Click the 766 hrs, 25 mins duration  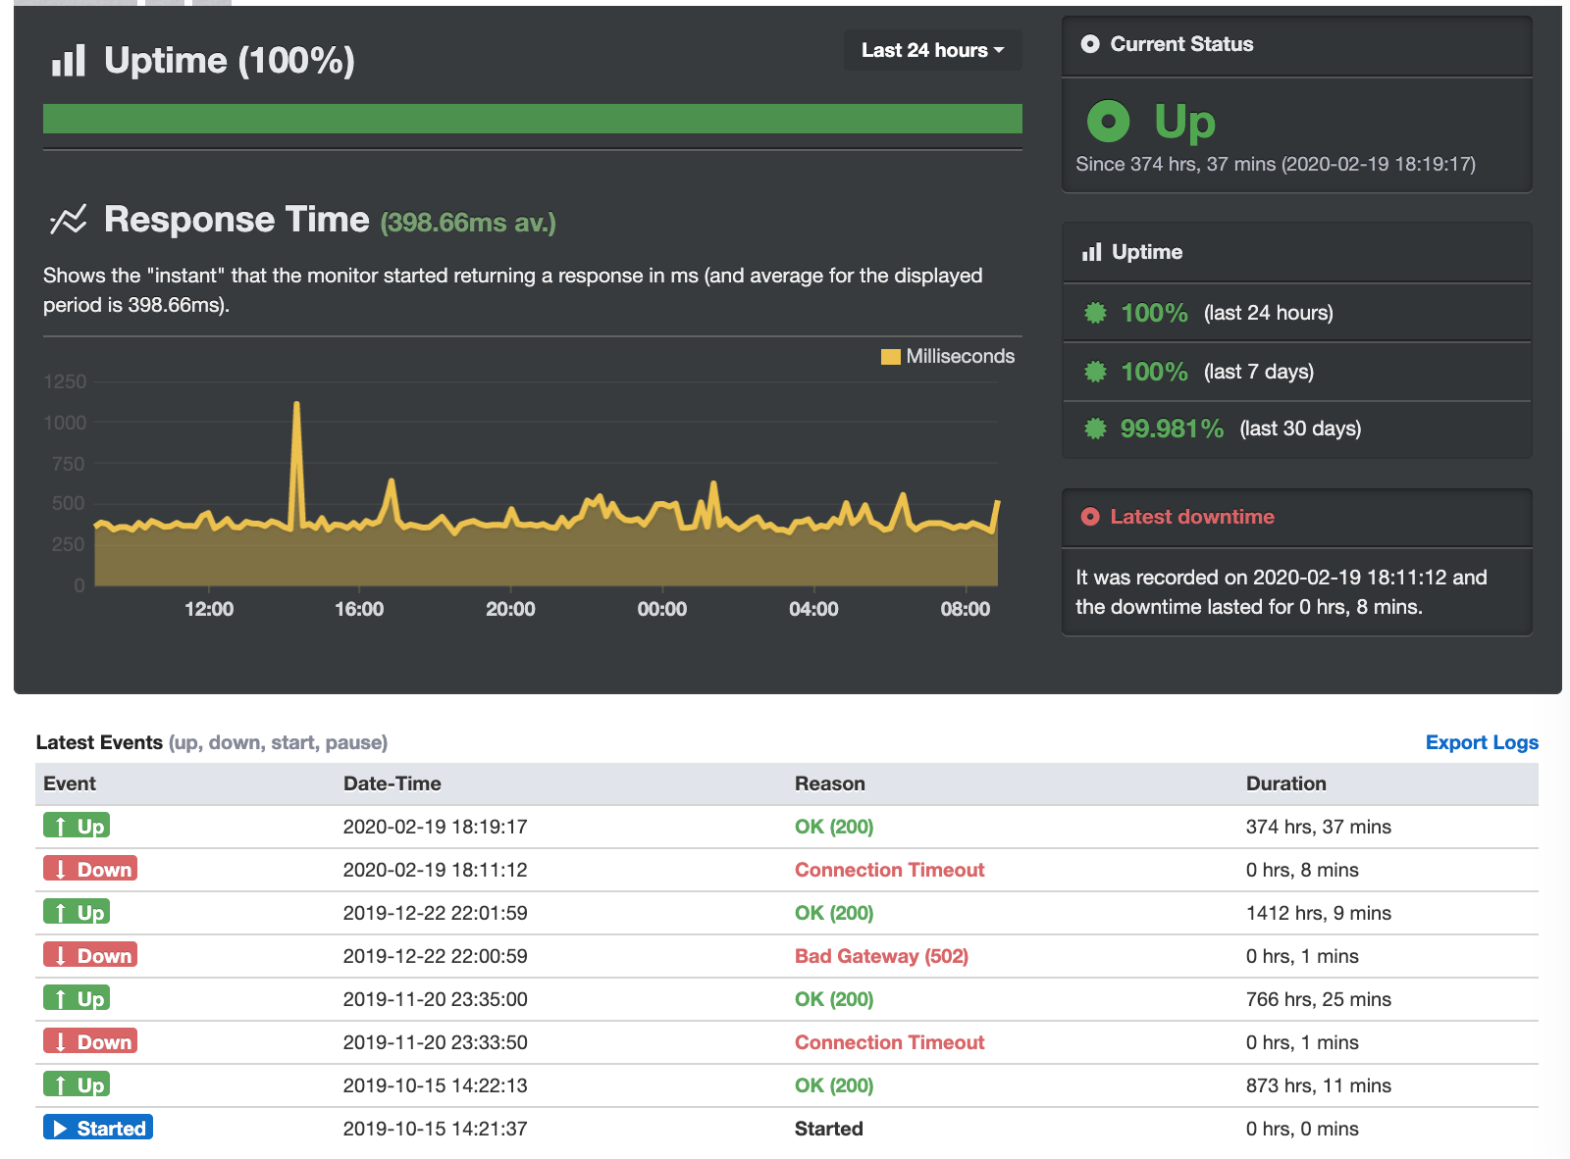(1319, 999)
